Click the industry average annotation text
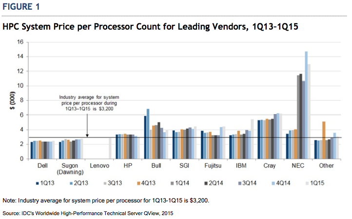Image resolution: width=352 pixels, height=219 pixels. pyautogui.click(x=89, y=103)
